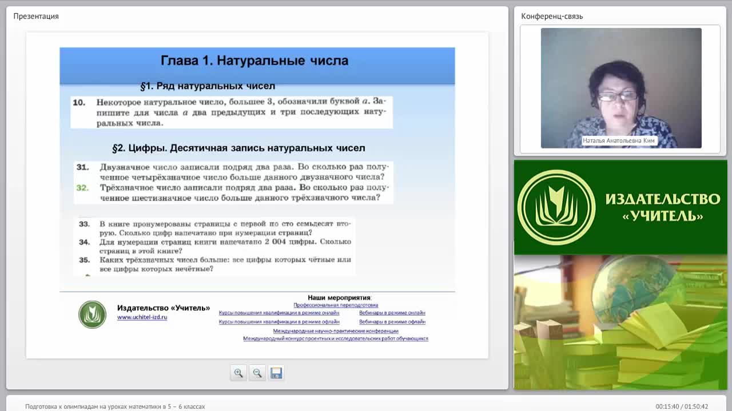Open the www.uchitel-izd.ru link
Image resolution: width=732 pixels, height=411 pixels.
[x=142, y=317]
